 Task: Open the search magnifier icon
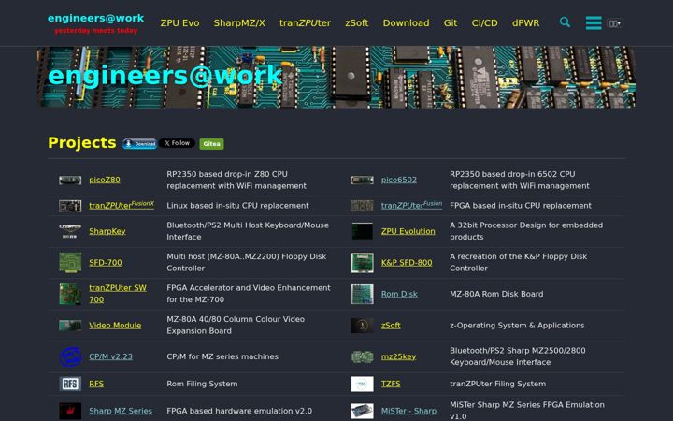[x=565, y=22]
